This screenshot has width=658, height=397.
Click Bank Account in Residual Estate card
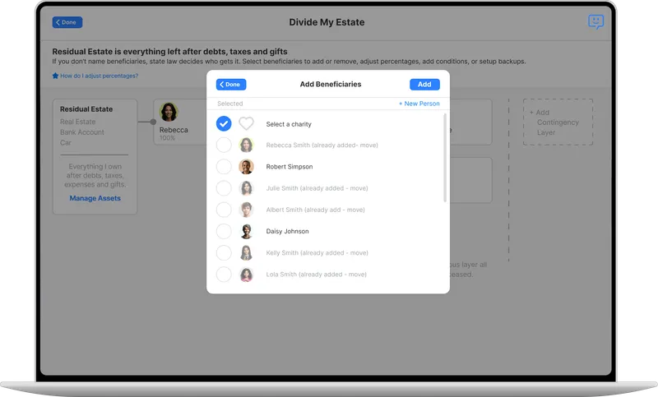pos(81,132)
